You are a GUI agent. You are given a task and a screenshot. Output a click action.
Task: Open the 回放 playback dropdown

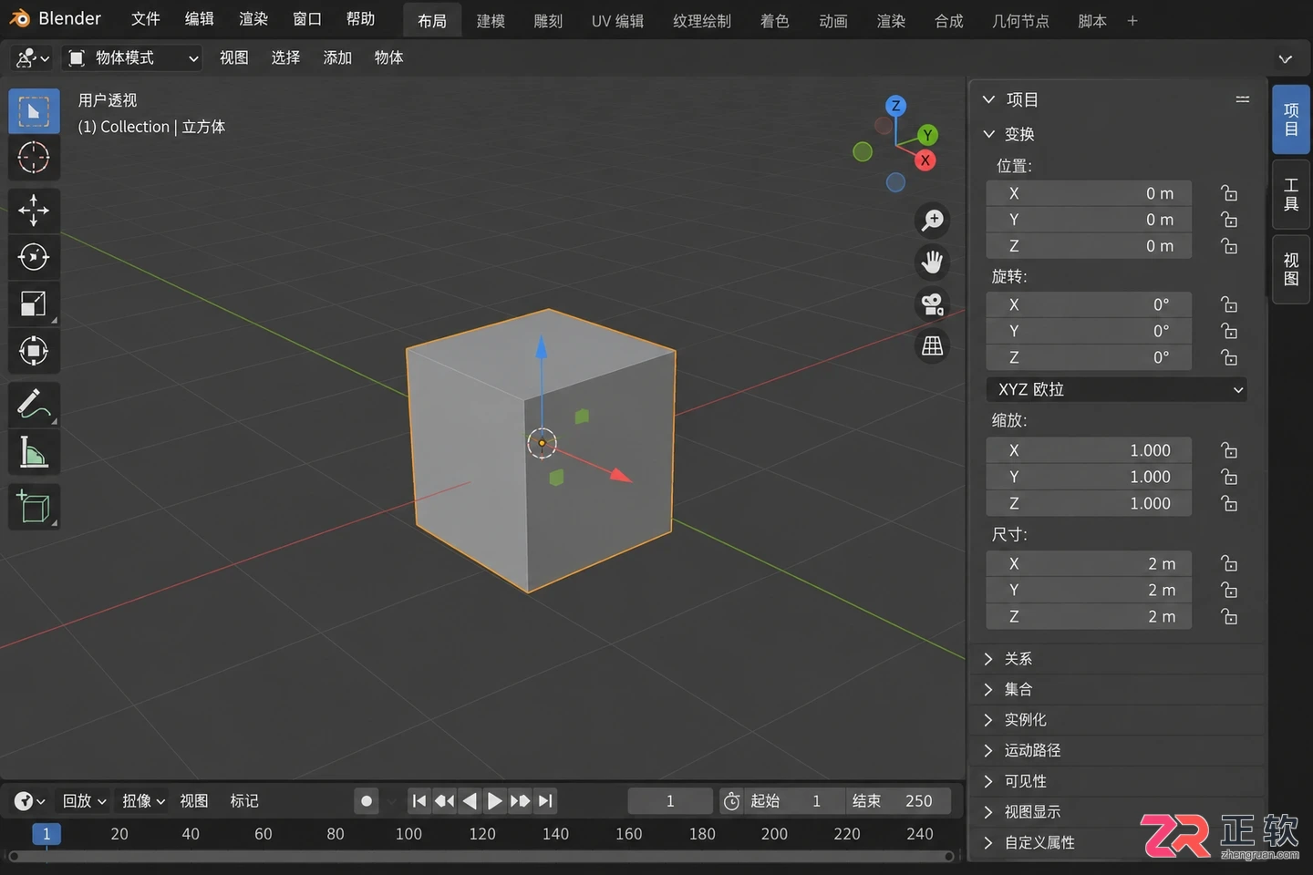(x=84, y=801)
